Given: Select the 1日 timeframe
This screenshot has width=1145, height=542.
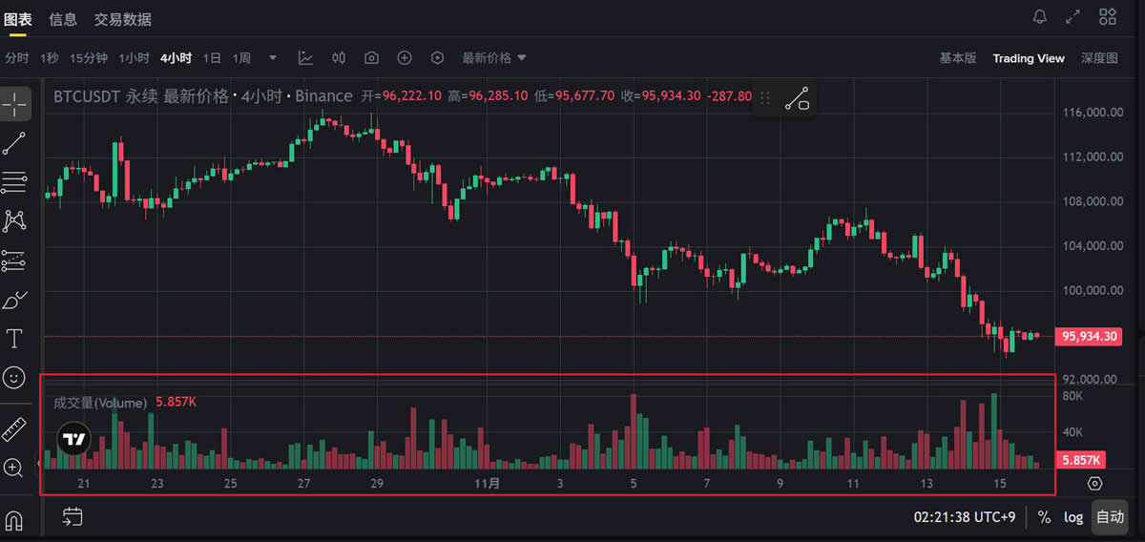Looking at the screenshot, I should point(212,58).
